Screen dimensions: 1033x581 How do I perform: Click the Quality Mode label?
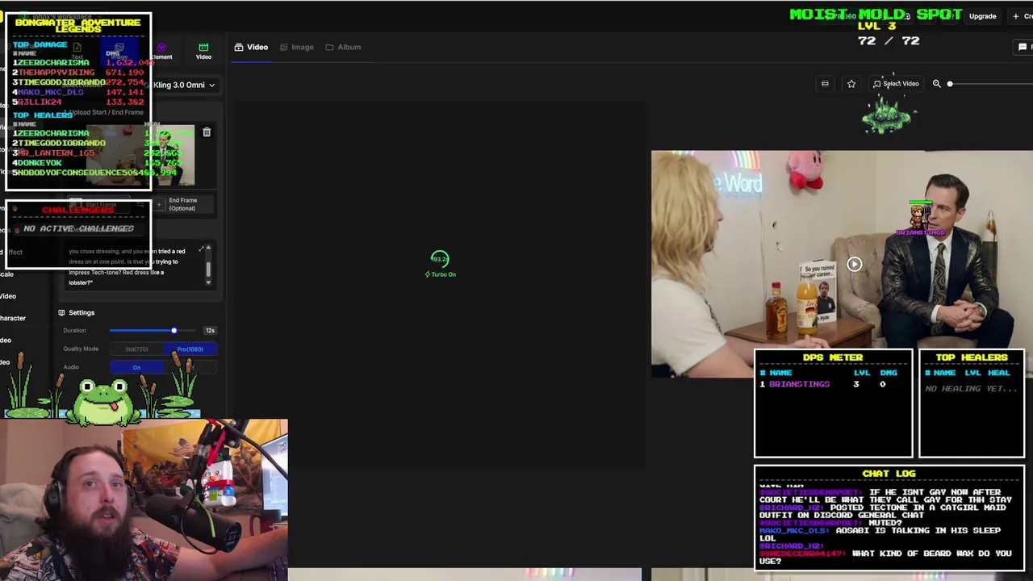coord(81,349)
